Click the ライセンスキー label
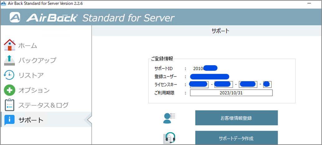The image size is (322, 145). (x=166, y=85)
